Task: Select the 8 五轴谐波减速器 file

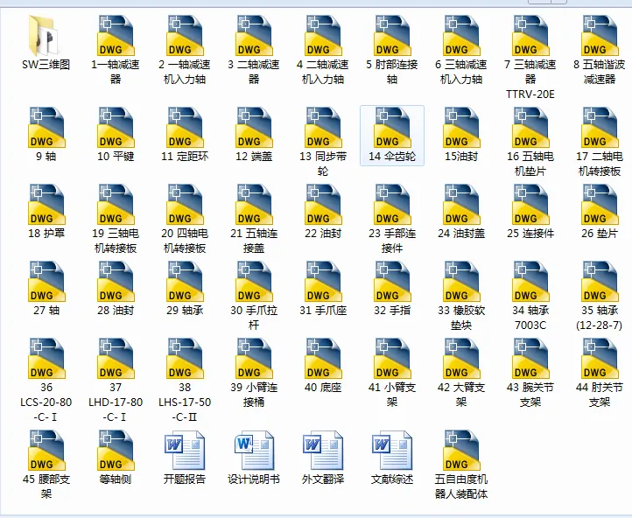Action: tap(600, 50)
